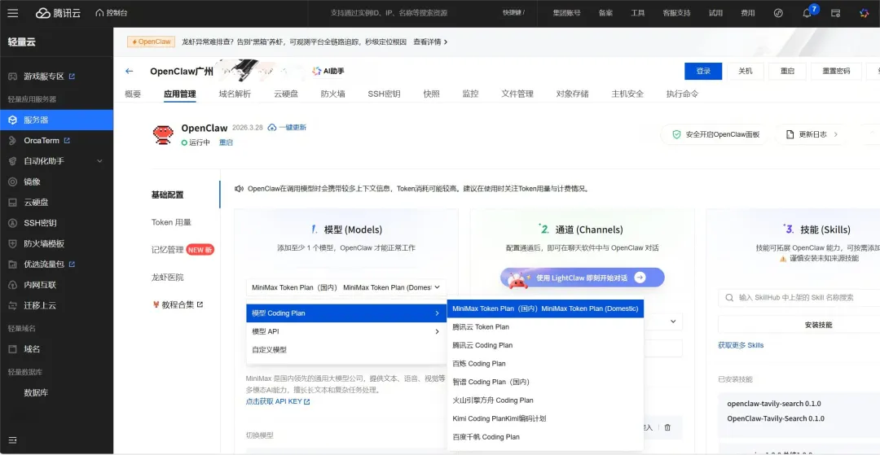Screen dimensions: 880x455
Task: Click the Tencent Cloud logo
Action: coord(59,13)
